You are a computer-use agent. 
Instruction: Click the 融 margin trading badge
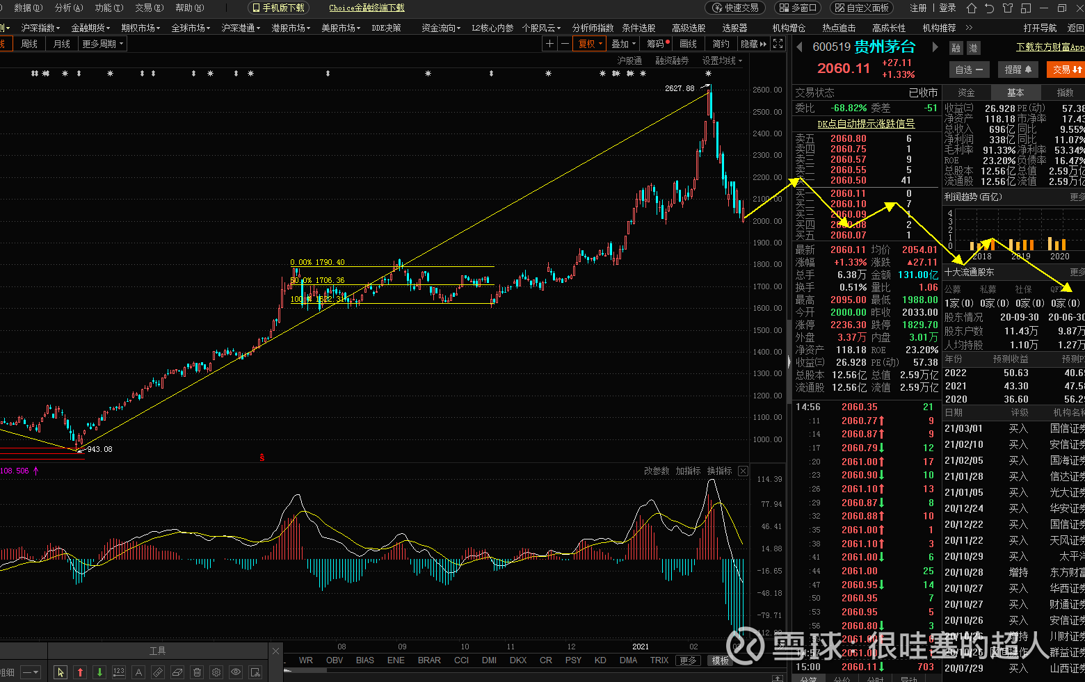point(956,48)
